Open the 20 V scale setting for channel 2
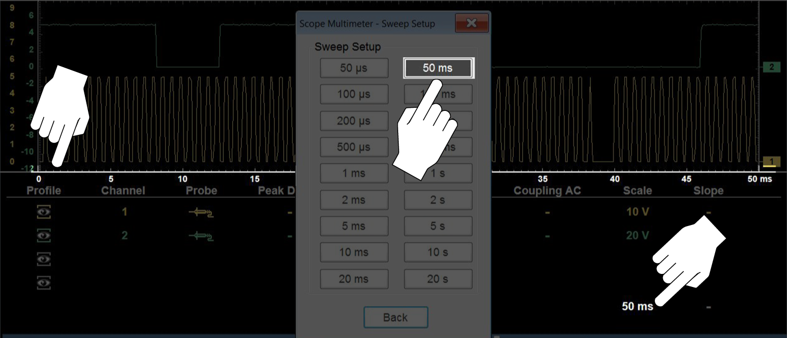This screenshot has height=338, width=787. [637, 236]
